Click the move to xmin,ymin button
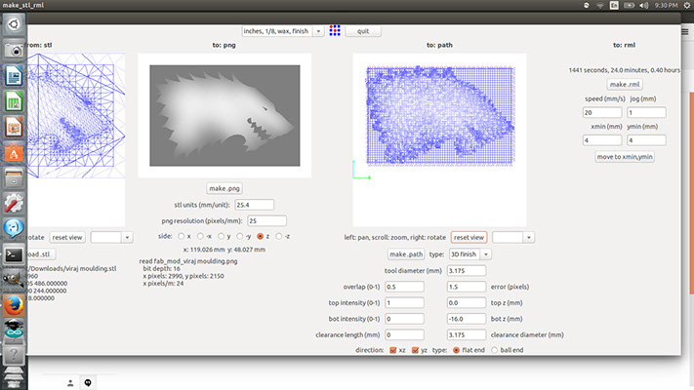The height and width of the screenshot is (390, 694). click(625, 157)
